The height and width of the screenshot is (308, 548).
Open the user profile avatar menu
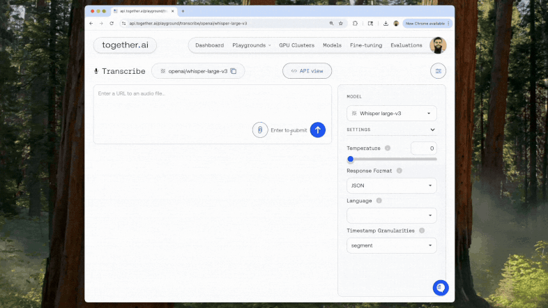pyautogui.click(x=438, y=45)
